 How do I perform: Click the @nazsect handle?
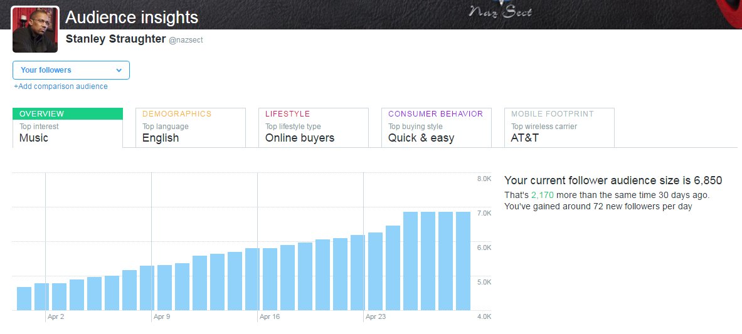pyautogui.click(x=186, y=40)
